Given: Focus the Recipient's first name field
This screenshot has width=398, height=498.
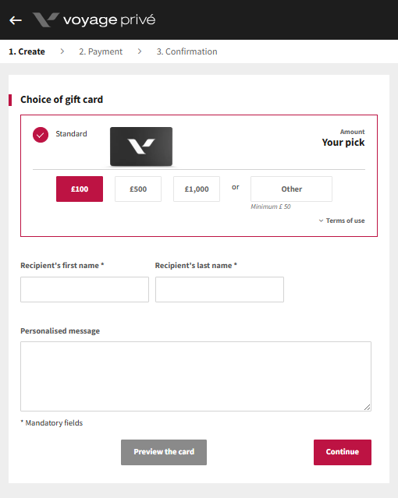Looking at the screenshot, I should point(84,289).
